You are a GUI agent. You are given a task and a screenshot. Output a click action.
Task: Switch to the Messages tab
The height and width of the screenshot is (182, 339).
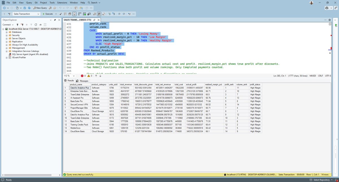point(82,81)
